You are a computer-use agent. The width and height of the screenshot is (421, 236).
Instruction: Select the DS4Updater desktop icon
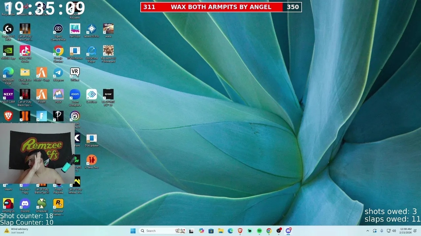(92, 140)
